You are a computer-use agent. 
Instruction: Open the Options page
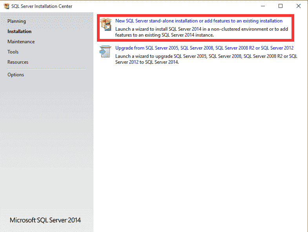16,75
